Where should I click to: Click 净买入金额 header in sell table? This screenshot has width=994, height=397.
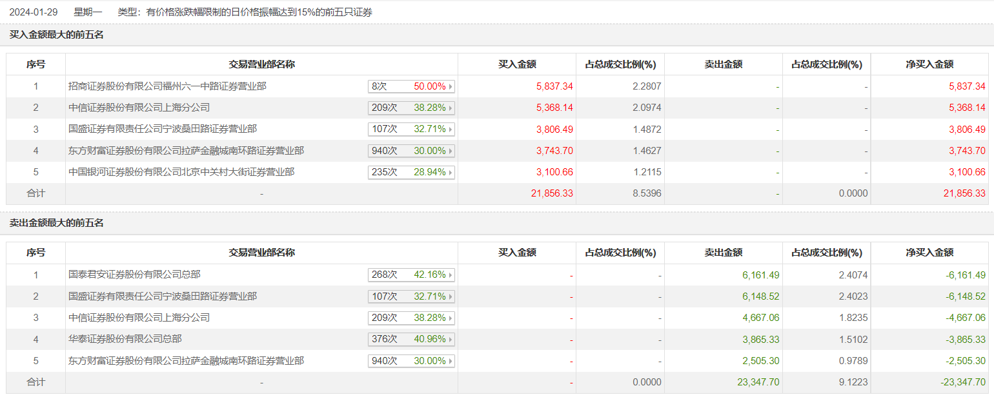tap(929, 253)
